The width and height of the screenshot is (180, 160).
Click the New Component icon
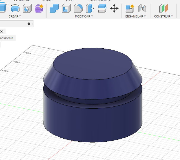coord(130,8)
